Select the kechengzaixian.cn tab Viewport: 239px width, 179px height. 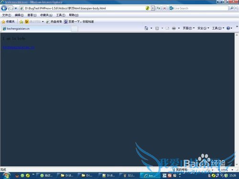36,29
